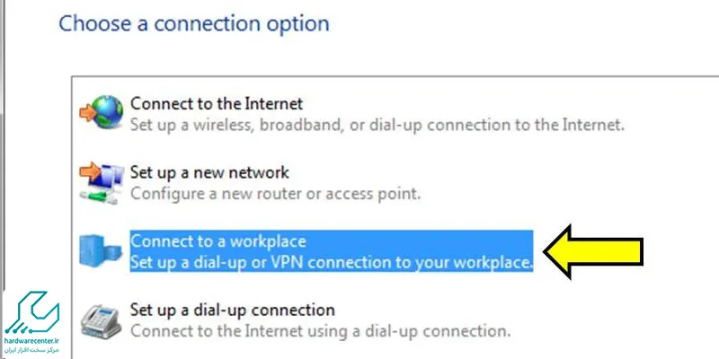Select the "Connect to the Internet" option title
Viewport: 719px width, 359px height.
tap(217, 103)
